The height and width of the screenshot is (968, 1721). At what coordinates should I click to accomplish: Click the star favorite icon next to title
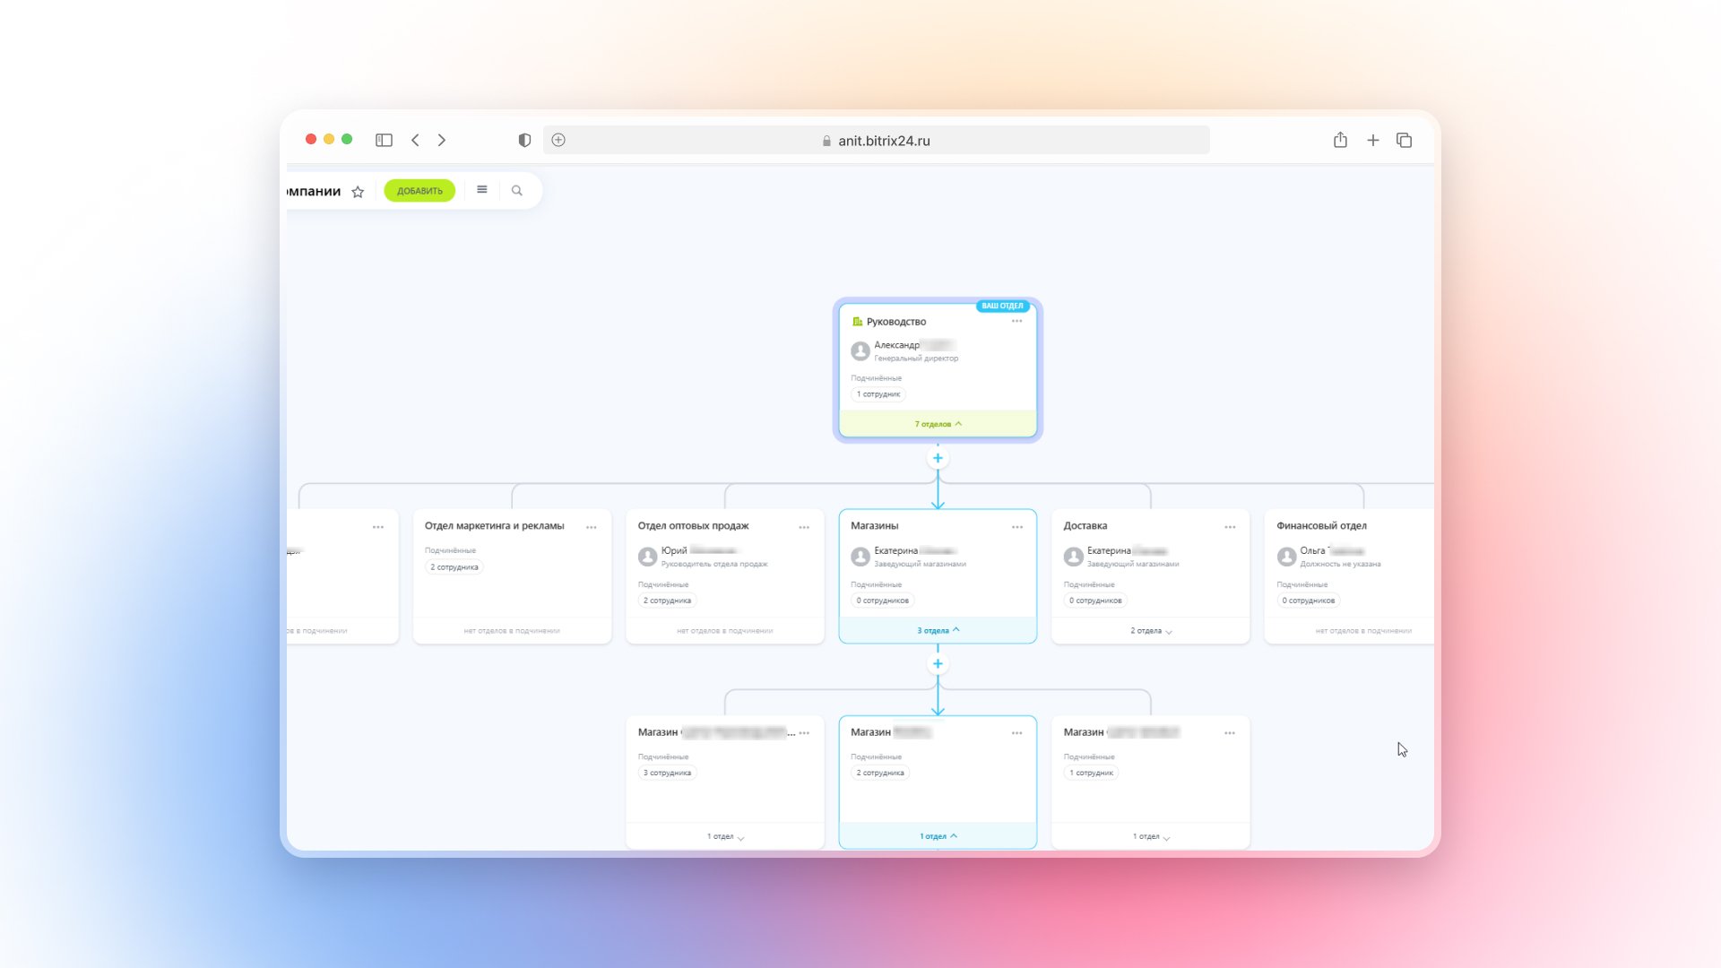click(358, 192)
